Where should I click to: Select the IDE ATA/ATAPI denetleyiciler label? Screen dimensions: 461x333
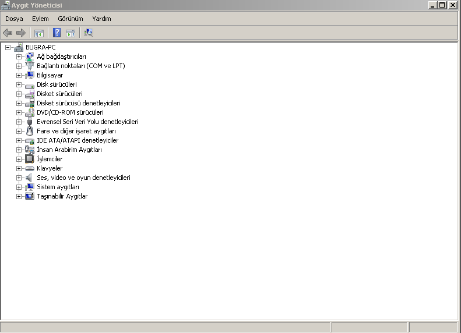[78, 141]
